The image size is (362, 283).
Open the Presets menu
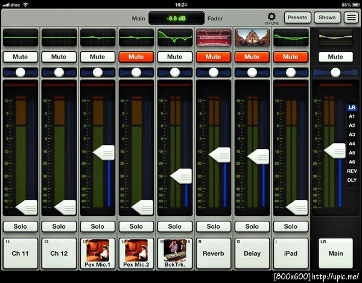pyautogui.click(x=297, y=17)
